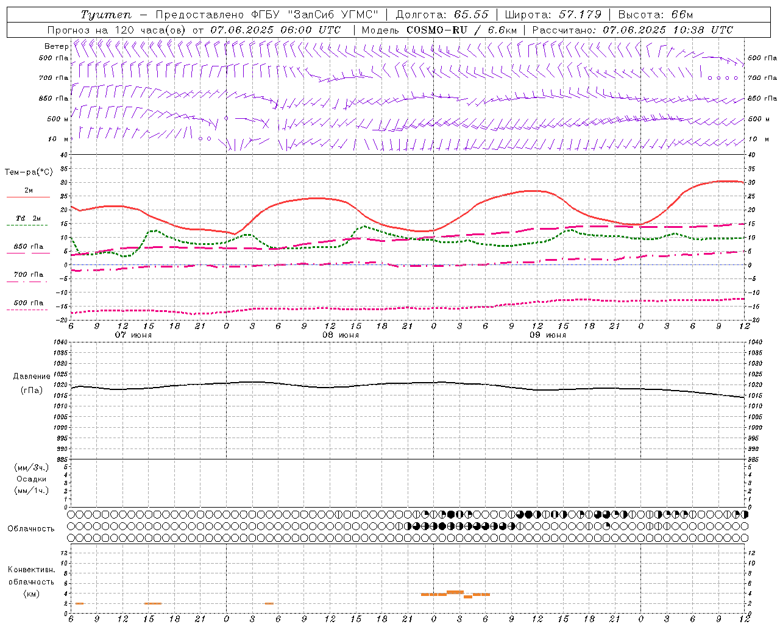
Task: Click the 'Осадки' precipitation label
Action: [32, 479]
